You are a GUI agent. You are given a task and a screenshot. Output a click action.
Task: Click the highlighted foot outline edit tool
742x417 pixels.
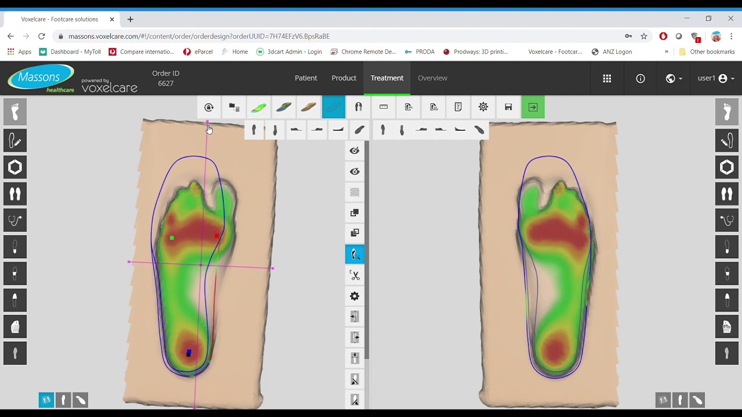click(x=355, y=254)
